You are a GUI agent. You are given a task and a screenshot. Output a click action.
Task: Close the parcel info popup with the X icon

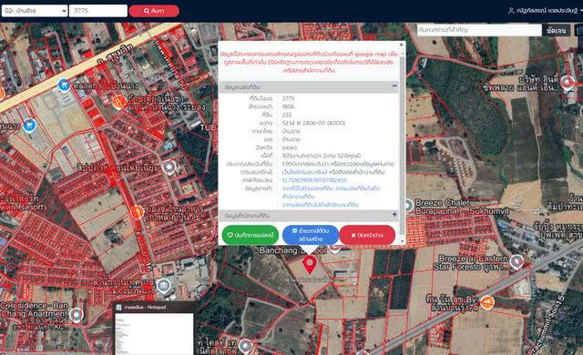[401, 45]
